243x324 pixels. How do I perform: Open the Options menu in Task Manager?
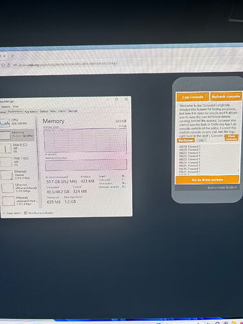pyautogui.click(x=5, y=107)
